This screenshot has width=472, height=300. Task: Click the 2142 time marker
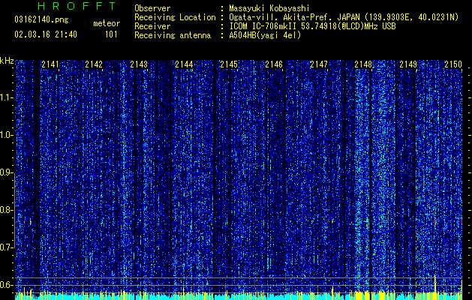click(94, 64)
